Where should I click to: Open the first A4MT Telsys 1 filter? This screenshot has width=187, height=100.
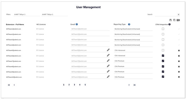[27, 15]
